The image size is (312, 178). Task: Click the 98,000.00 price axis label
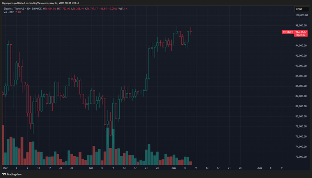[x=301, y=25]
